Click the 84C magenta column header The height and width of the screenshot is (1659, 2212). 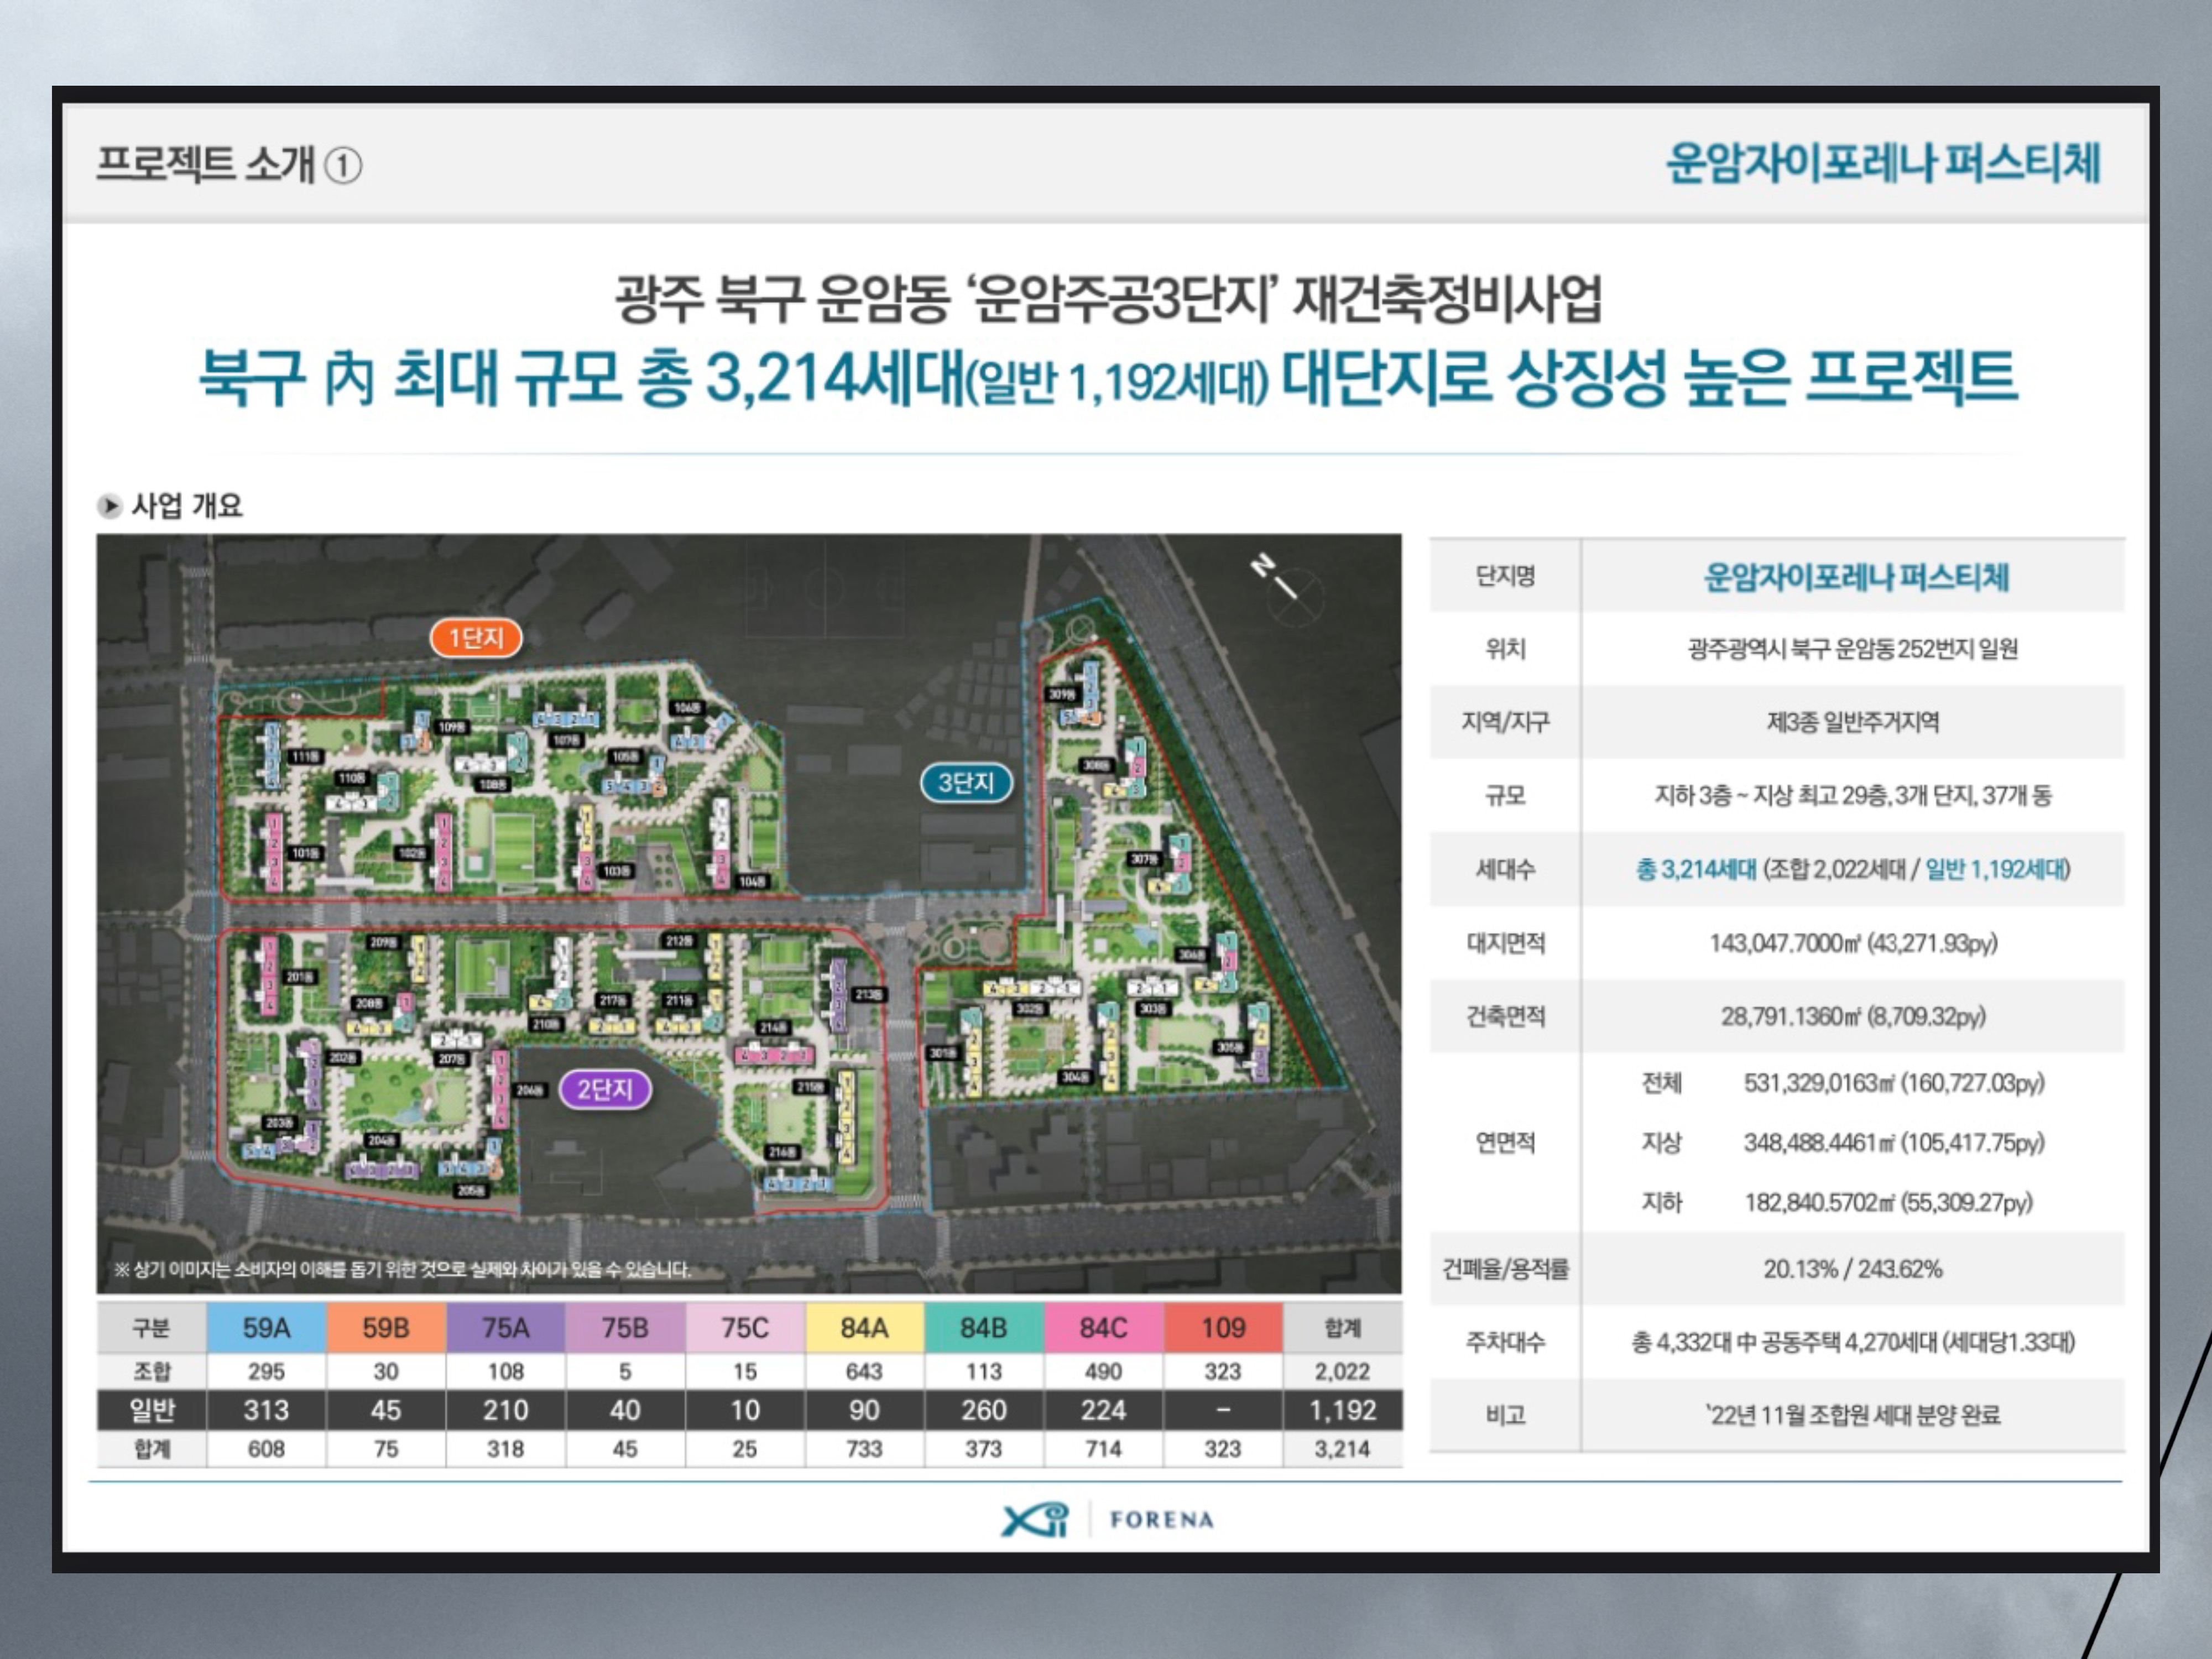tap(1103, 1328)
